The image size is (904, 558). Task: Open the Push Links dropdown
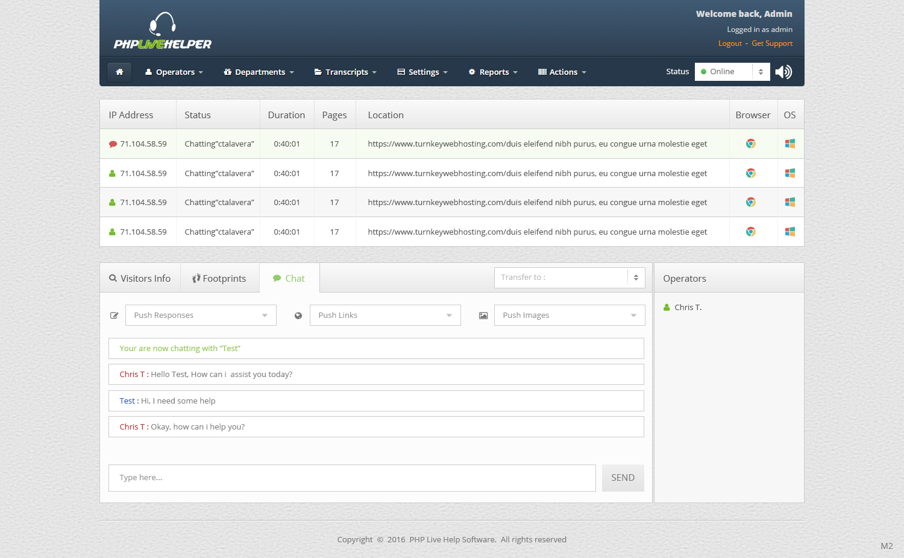[385, 315]
